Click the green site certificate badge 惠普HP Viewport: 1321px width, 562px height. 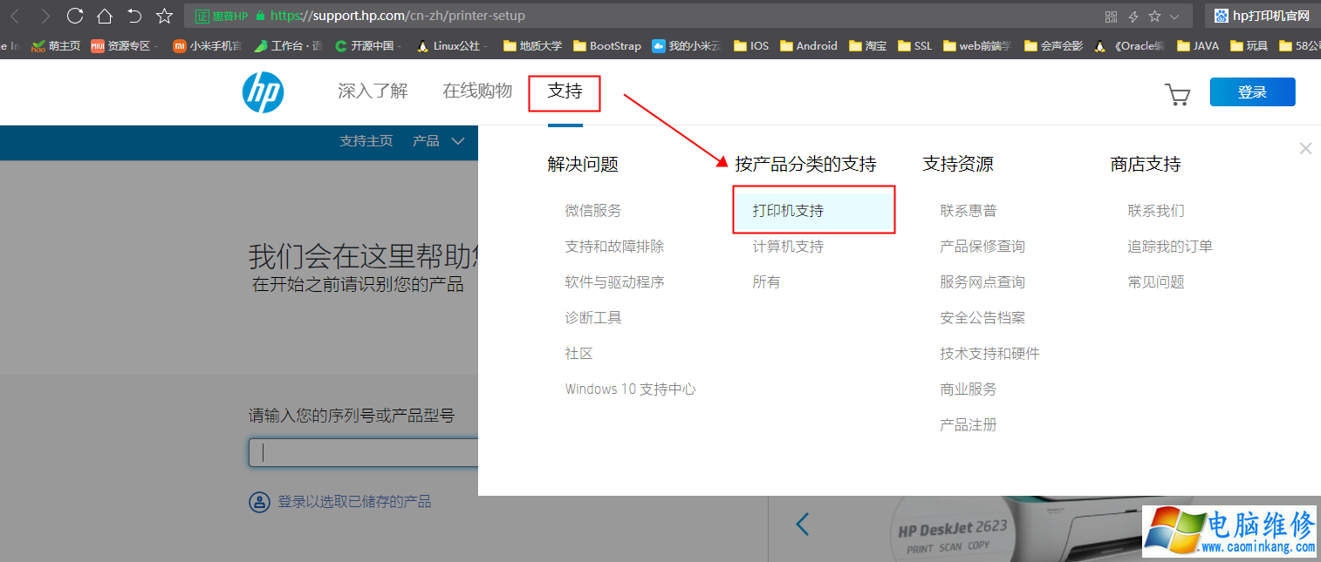coord(222,16)
